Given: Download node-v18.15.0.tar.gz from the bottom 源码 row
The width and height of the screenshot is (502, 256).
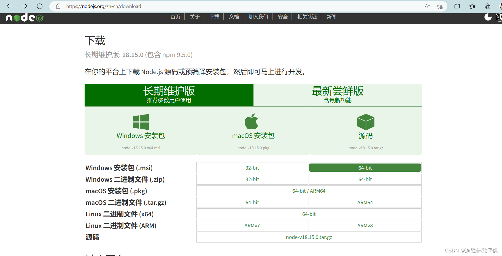Looking at the screenshot, I should pyautogui.click(x=309, y=237).
